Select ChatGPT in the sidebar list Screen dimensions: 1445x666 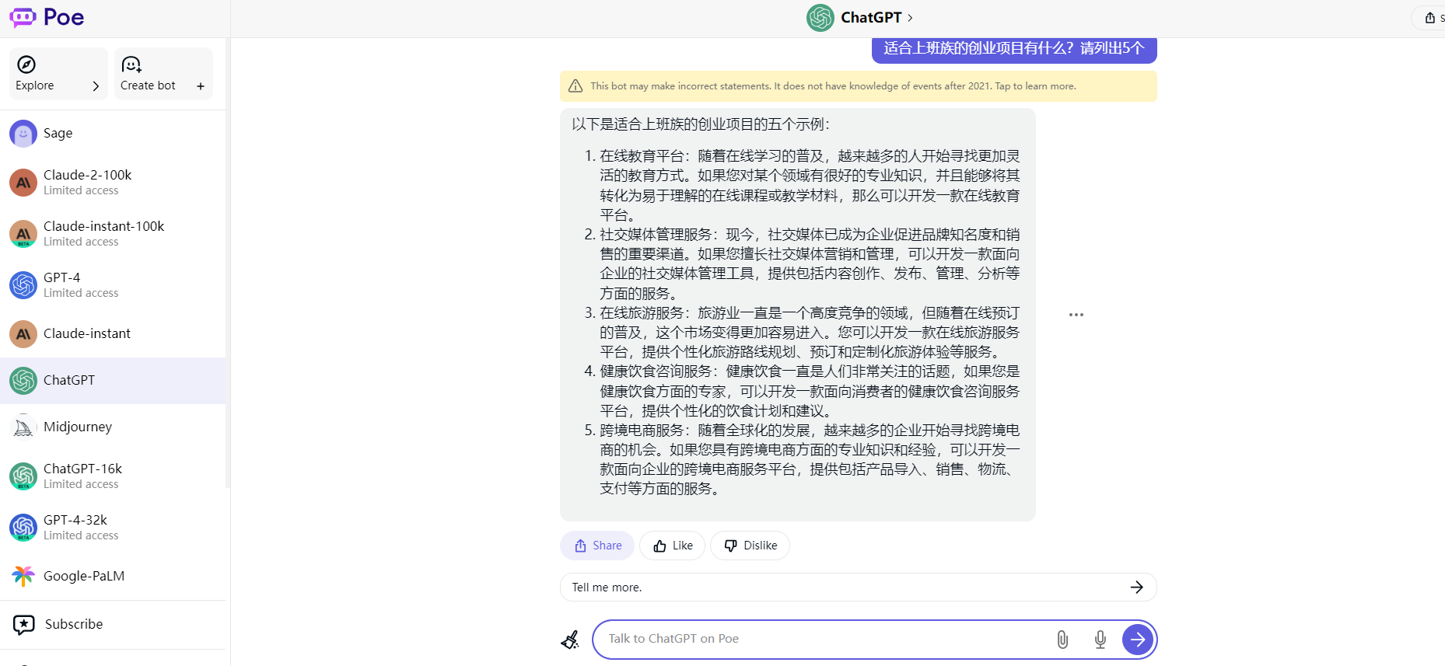pyautogui.click(x=113, y=381)
